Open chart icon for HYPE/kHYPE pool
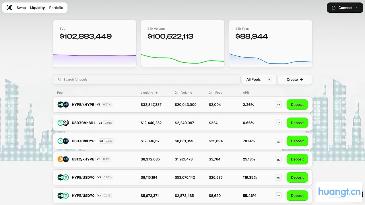Image resolution: width=365 pixels, height=205 pixels. pos(278,105)
